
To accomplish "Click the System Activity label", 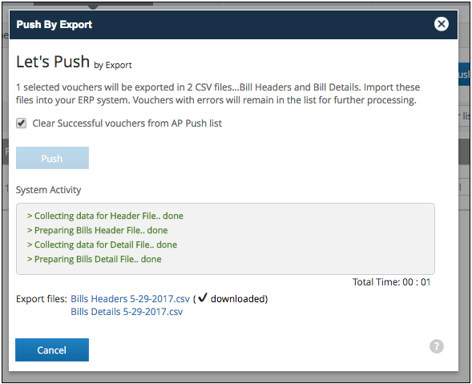I will (x=48, y=190).
